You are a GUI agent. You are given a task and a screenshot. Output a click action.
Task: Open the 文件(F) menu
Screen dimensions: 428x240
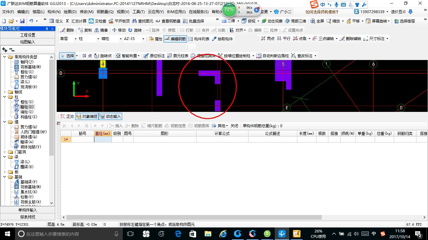click(8, 12)
